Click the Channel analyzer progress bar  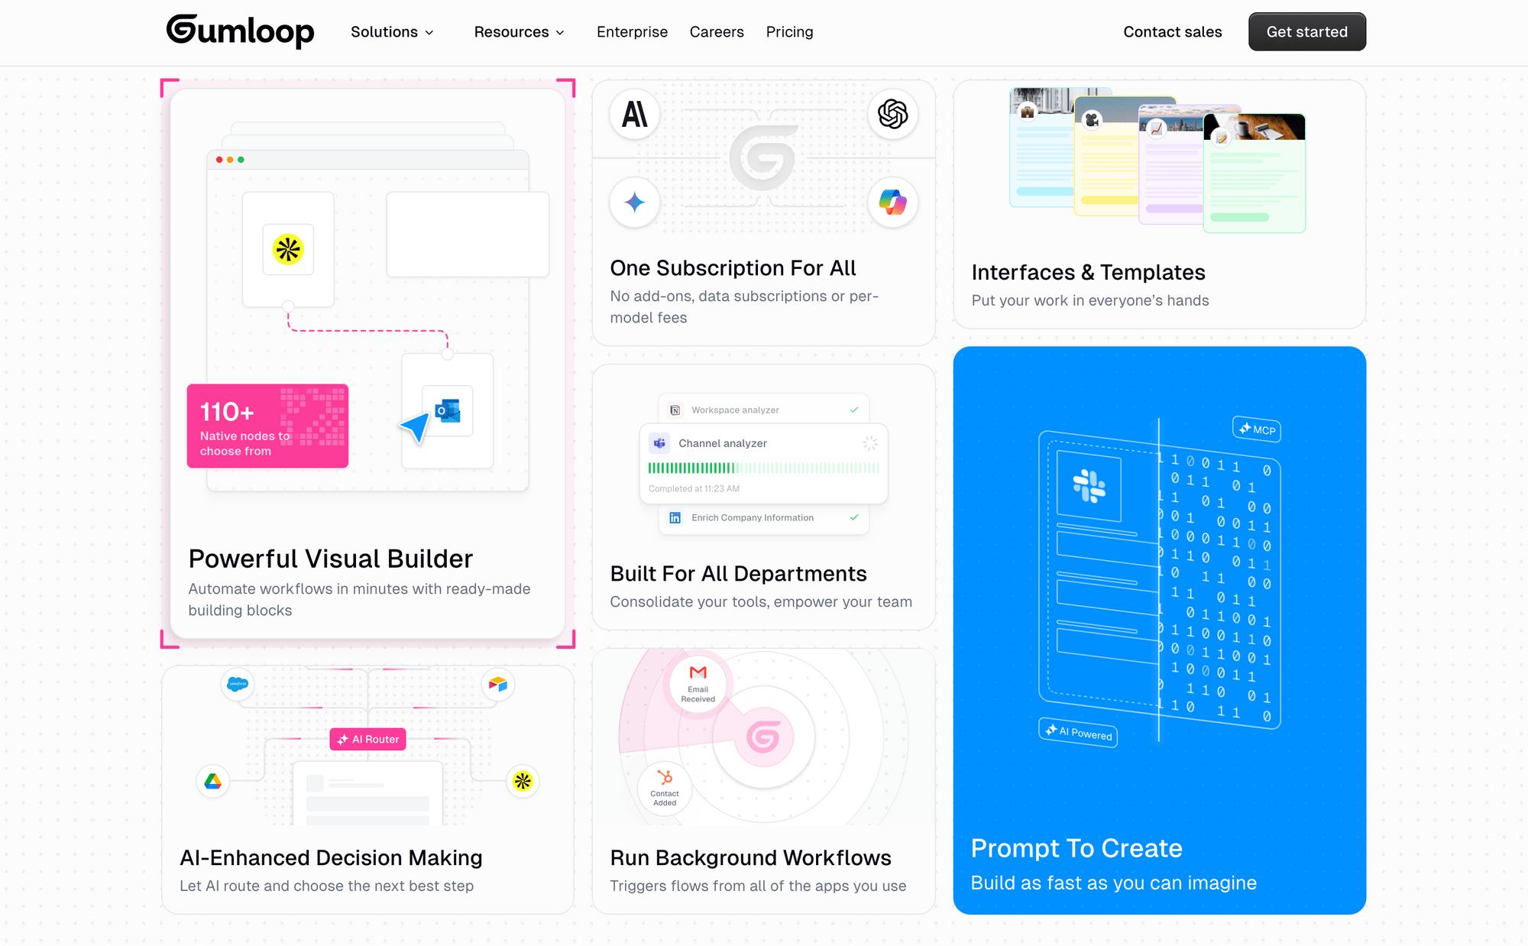coord(763,468)
